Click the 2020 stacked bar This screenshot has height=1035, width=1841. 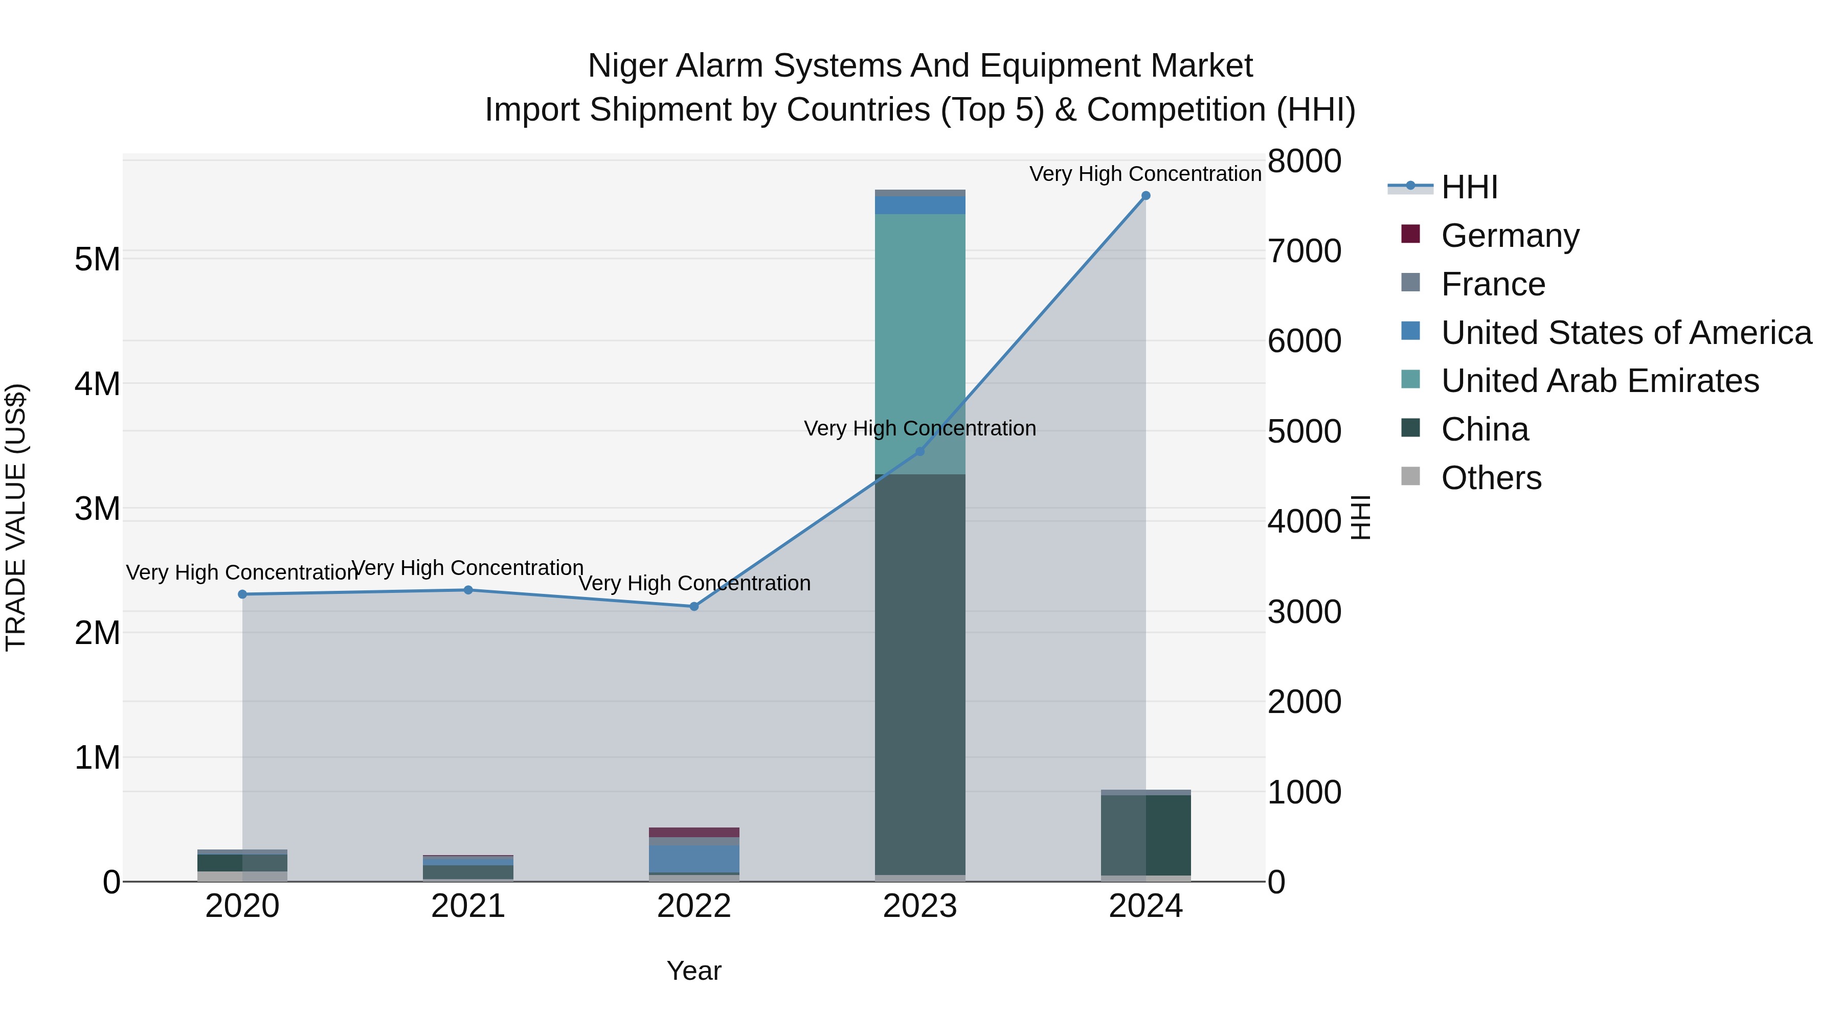pyautogui.click(x=242, y=866)
